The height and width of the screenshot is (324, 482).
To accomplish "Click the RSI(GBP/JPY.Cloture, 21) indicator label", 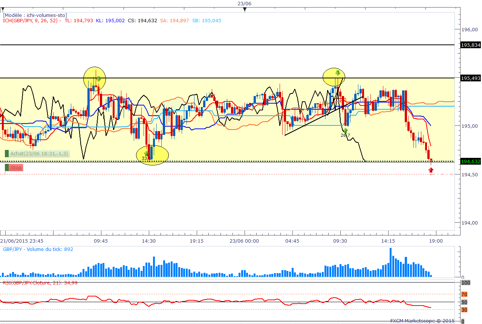I will click(x=40, y=283).
